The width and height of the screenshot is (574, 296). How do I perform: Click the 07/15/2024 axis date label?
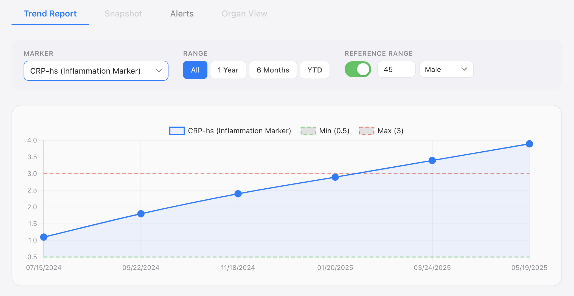(x=44, y=268)
